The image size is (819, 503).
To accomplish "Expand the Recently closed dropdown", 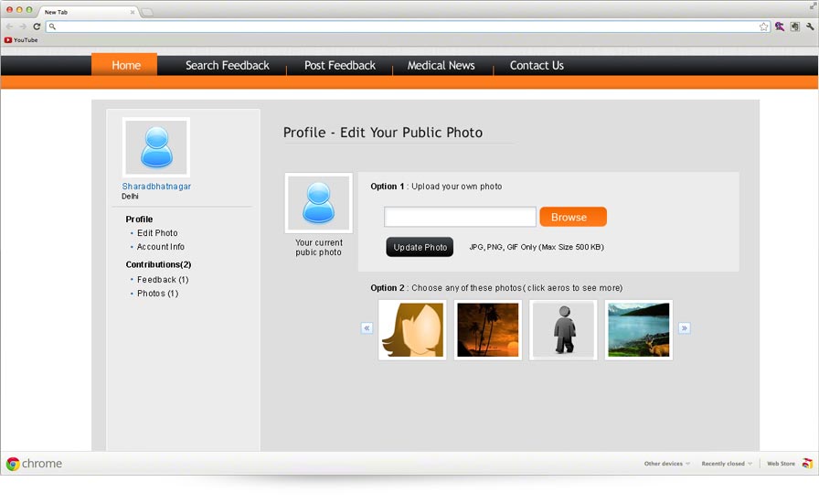I will click(x=726, y=464).
